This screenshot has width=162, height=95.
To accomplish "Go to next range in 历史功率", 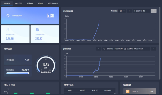I will [x=154, y=49].
